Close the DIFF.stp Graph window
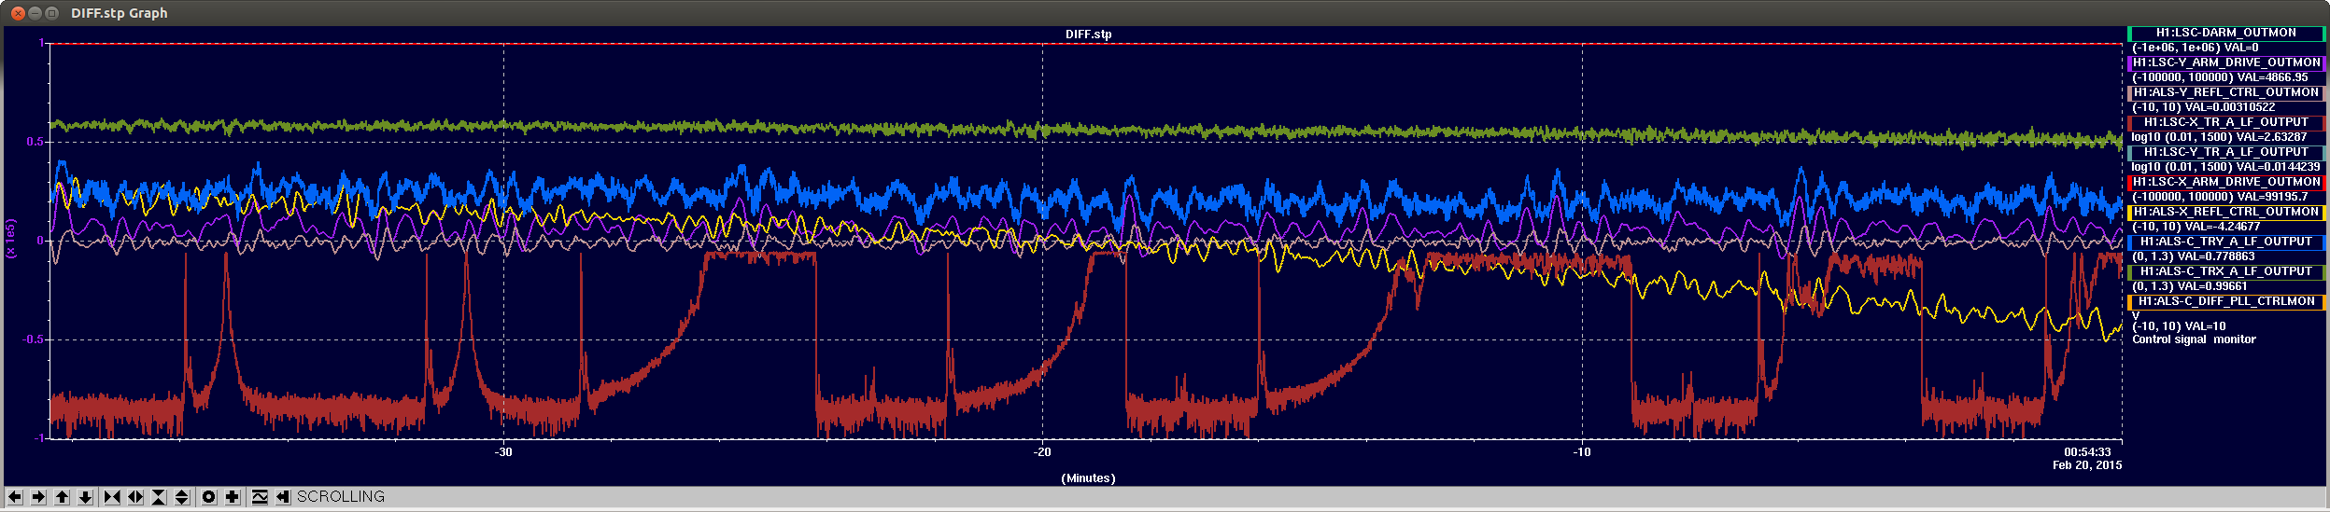This screenshot has width=2330, height=512. 17,13
